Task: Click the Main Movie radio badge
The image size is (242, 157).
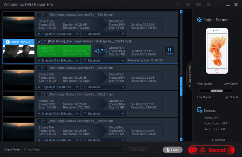Action: (x=8, y=42)
